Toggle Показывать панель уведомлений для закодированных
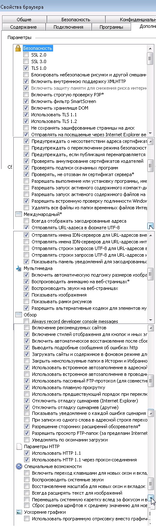Image resolution: width=156 pixels, height=527 pixels. (x=27, y=262)
